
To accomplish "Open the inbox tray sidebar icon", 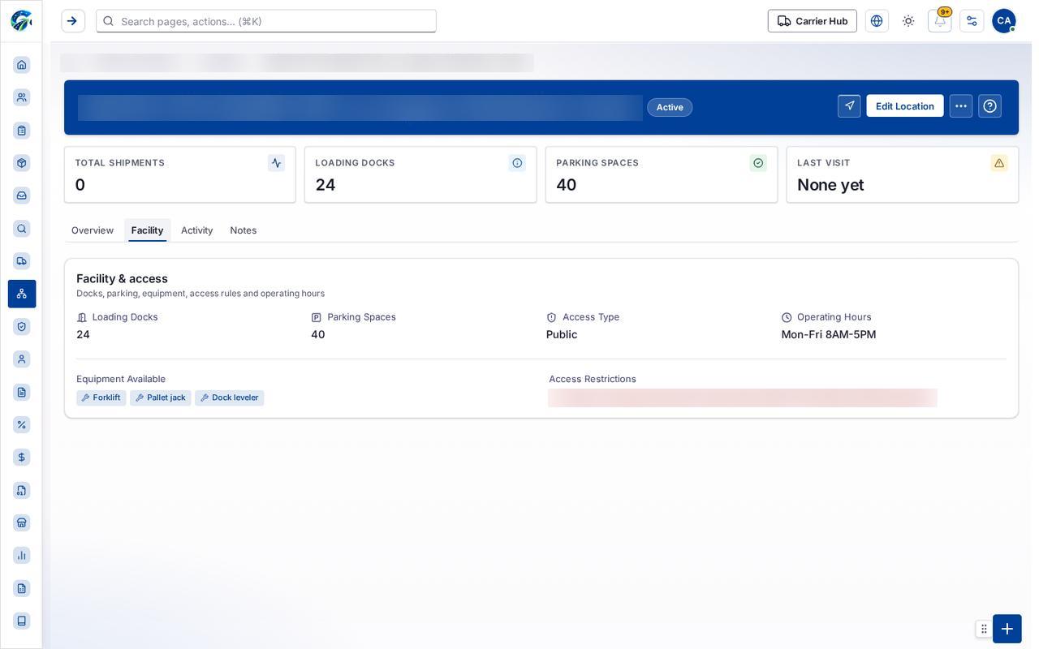I will [x=22, y=196].
